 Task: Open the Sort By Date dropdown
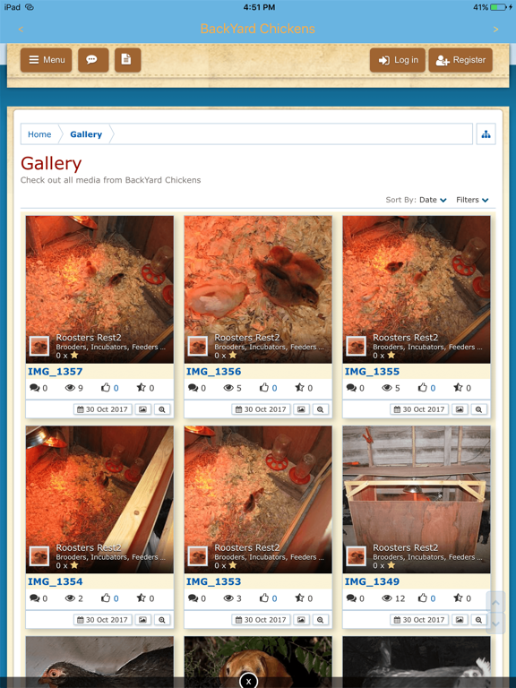point(433,200)
